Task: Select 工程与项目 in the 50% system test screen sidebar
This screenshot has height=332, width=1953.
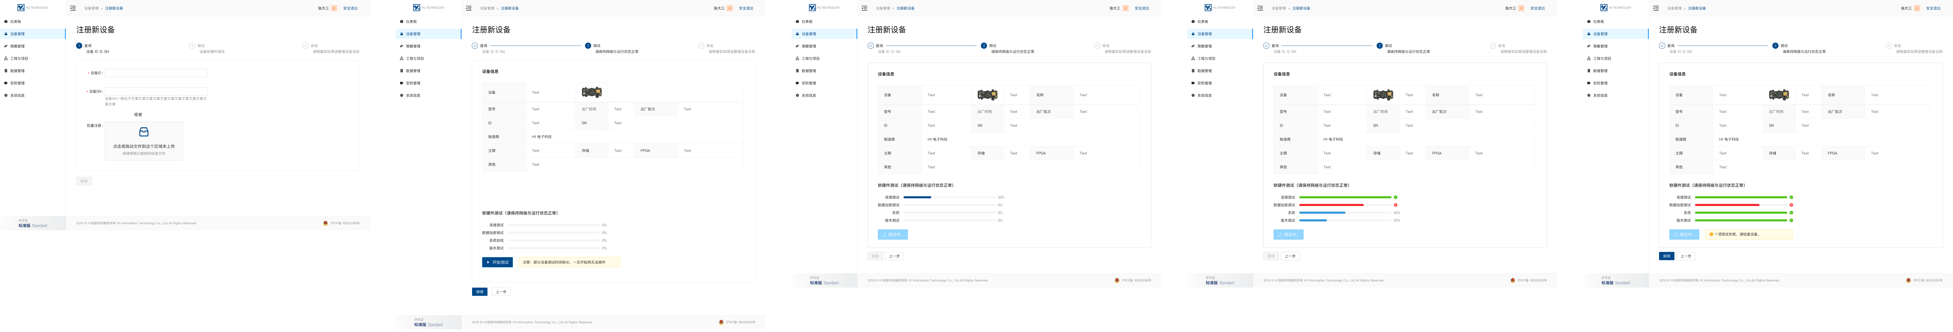Action: 1220,58
